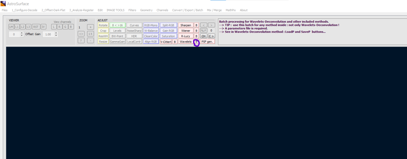The width and height of the screenshot is (407, 159).
Task: Open the Wavelets processing tool
Action: click(x=186, y=41)
